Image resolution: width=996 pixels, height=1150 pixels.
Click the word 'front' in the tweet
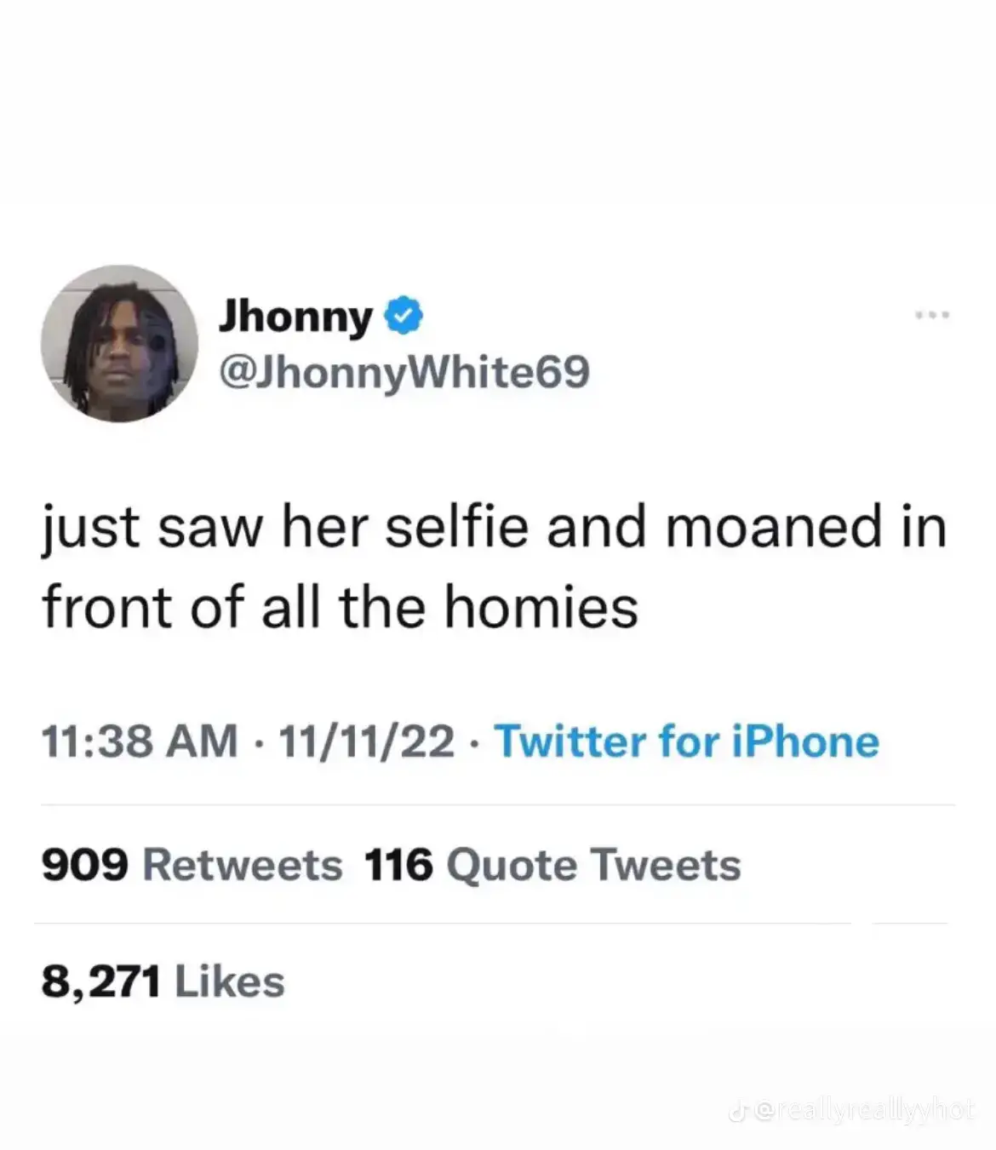click(108, 607)
